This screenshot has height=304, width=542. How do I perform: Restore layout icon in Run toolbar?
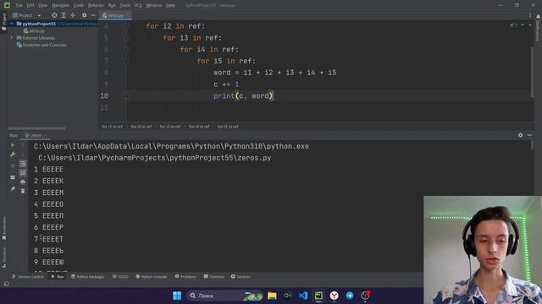13,177
